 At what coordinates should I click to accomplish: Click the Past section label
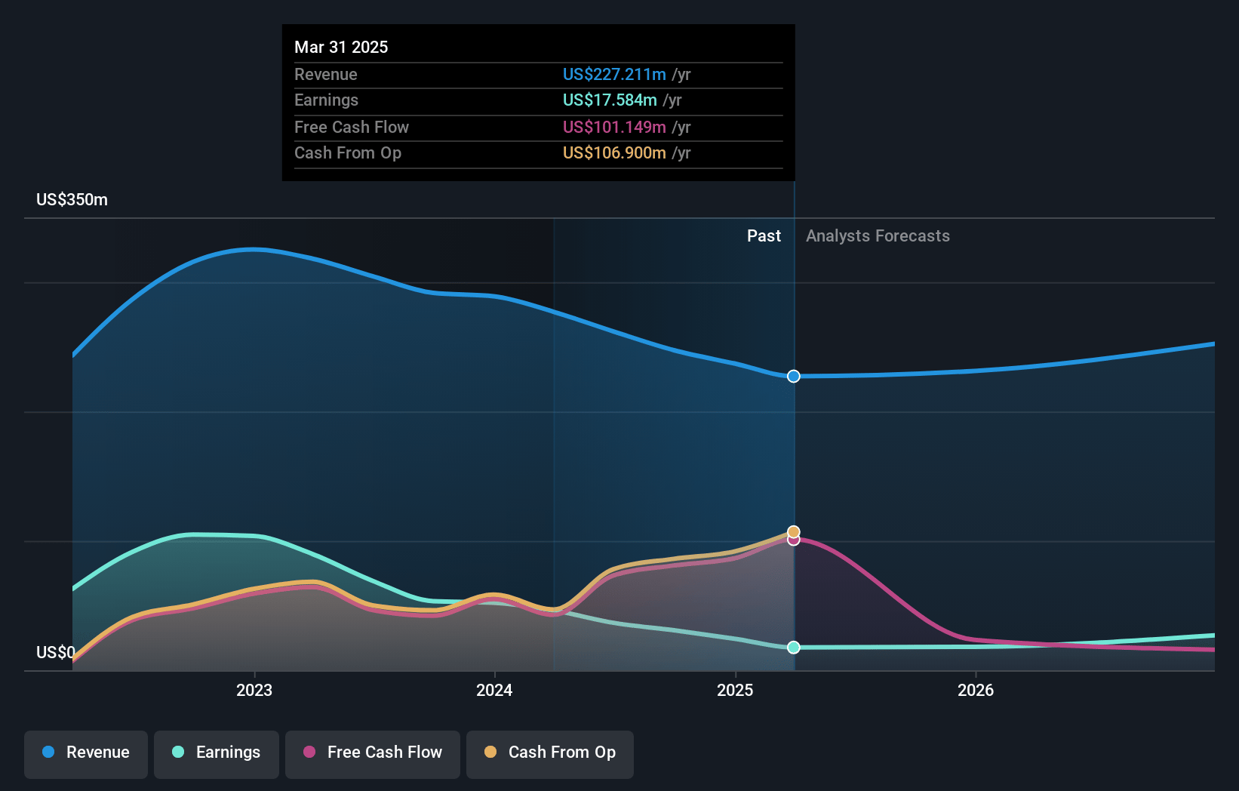coord(764,236)
